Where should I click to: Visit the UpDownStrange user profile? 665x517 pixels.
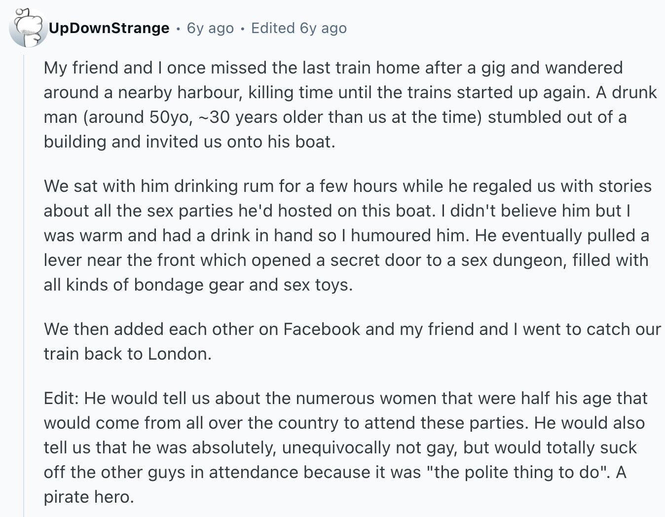pyautogui.click(x=109, y=28)
